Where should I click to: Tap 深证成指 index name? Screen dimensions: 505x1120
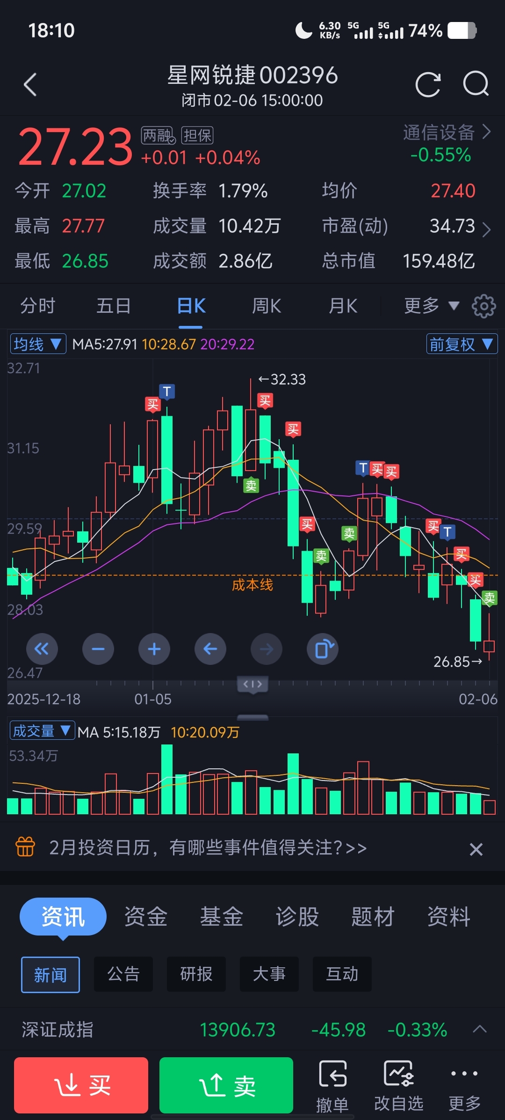click(x=58, y=1030)
